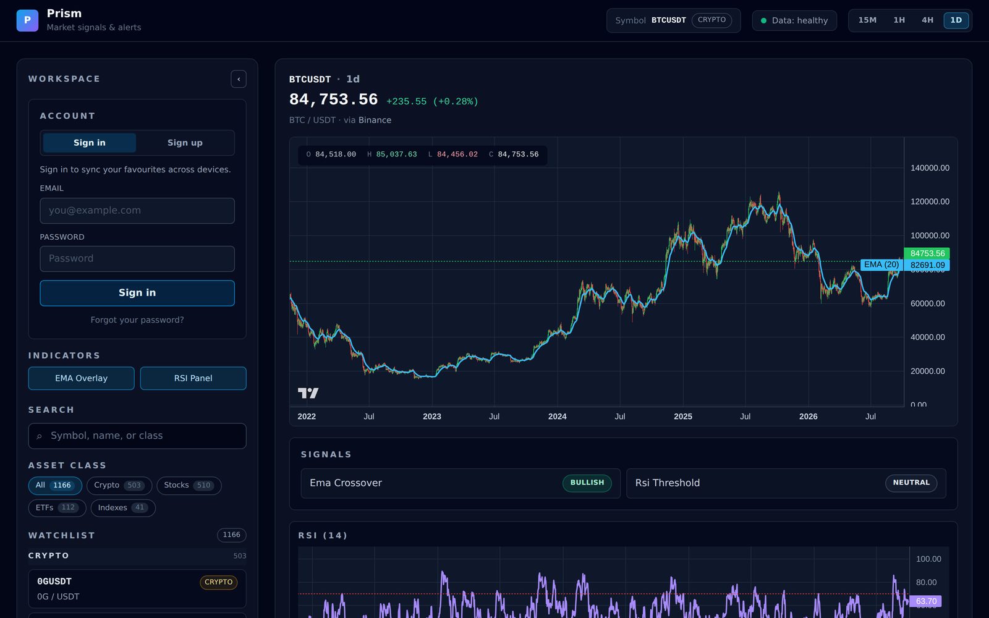Open the Sign in account tab
Viewport: 989px width, 618px height.
(x=90, y=143)
